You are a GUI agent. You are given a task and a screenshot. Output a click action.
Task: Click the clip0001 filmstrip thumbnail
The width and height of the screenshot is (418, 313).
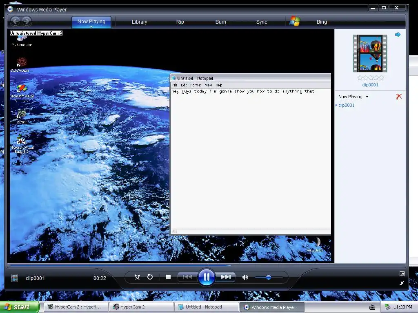[x=370, y=53]
